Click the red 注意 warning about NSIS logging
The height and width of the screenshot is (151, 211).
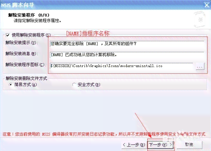pos(104,134)
